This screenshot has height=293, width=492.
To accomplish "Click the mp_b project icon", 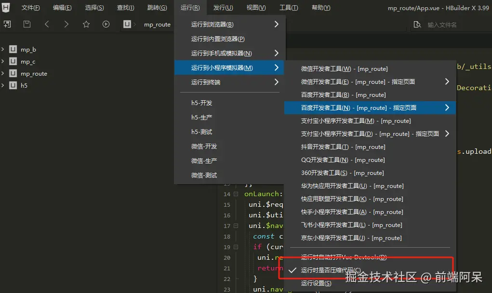I will coord(13,49).
